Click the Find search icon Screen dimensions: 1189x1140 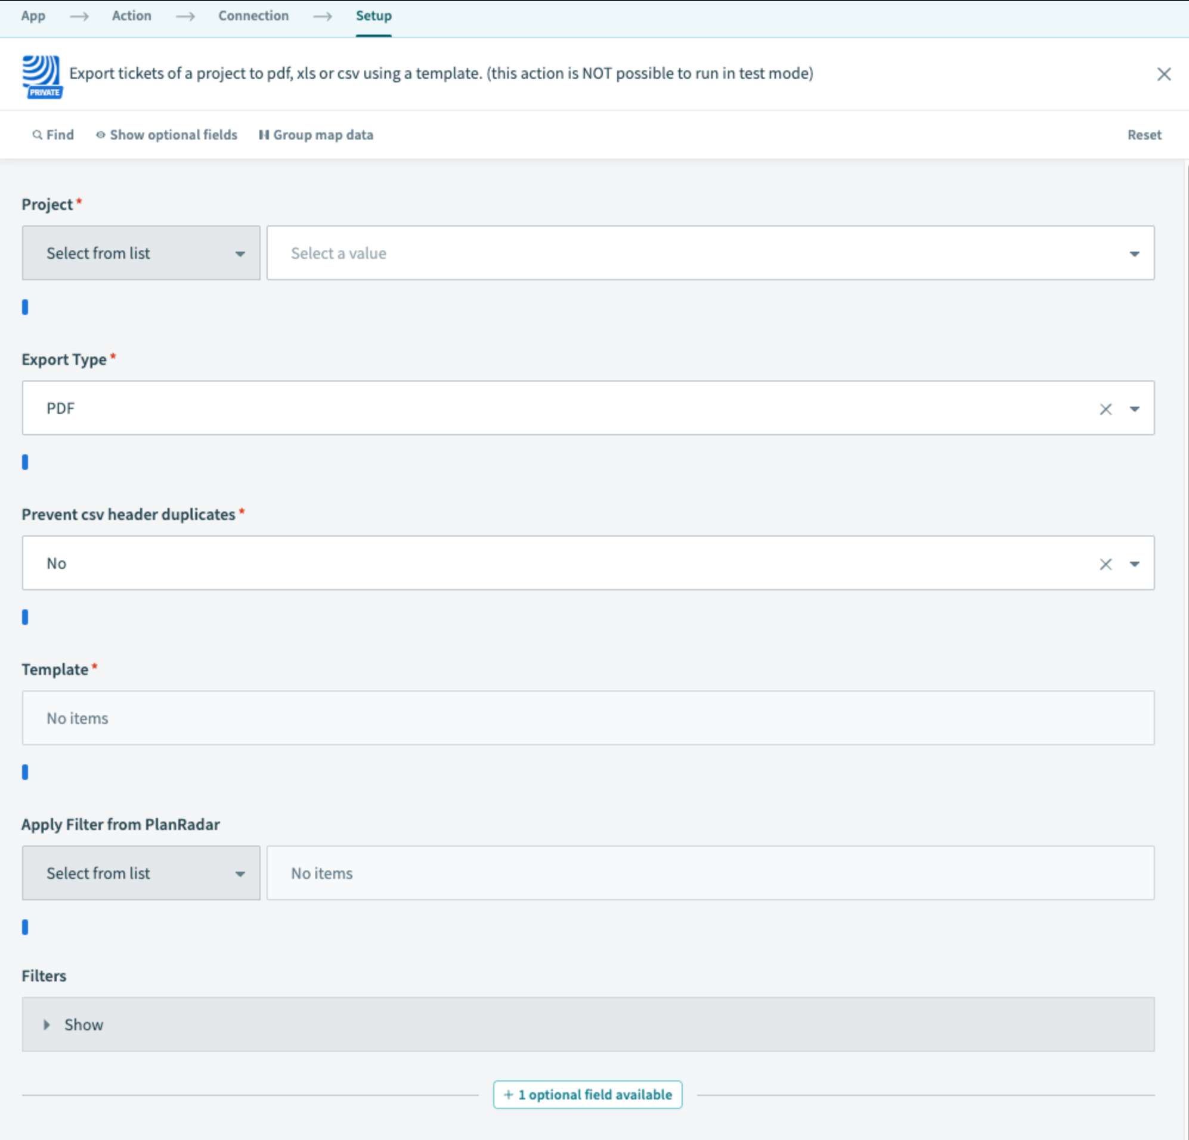pyautogui.click(x=38, y=135)
